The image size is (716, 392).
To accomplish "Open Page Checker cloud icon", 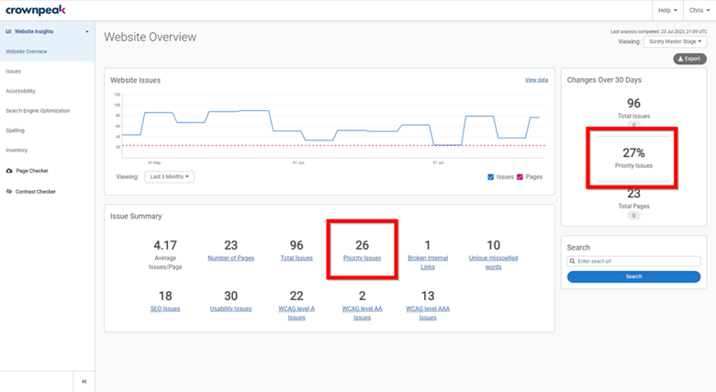I will pos(9,171).
